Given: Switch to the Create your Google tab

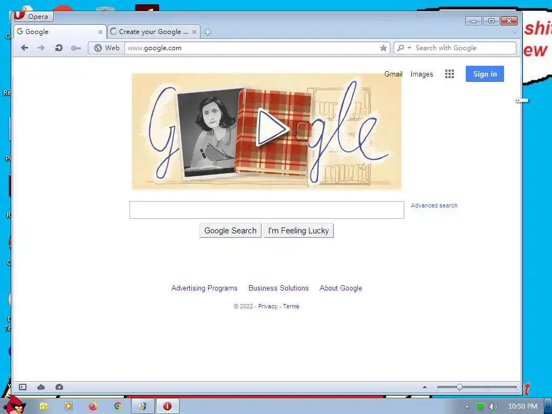Looking at the screenshot, I should point(154,32).
